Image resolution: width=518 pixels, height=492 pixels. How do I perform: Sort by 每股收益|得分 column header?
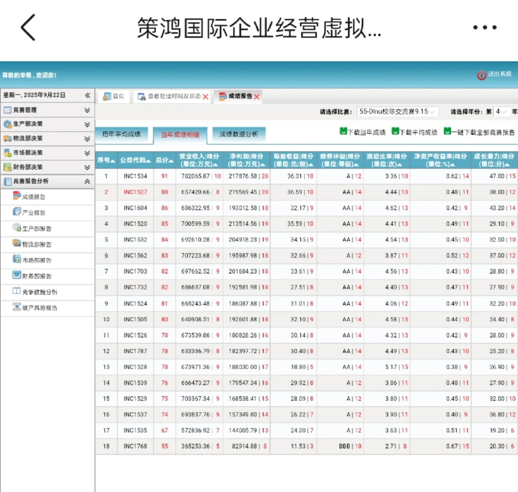click(x=293, y=160)
